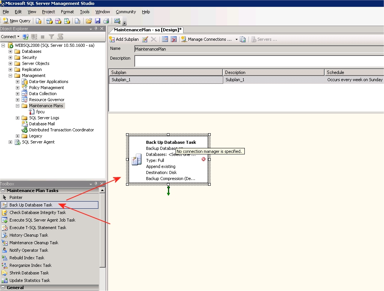
Task: Open the Object Explorer window position dropdown
Action: click(91, 29)
